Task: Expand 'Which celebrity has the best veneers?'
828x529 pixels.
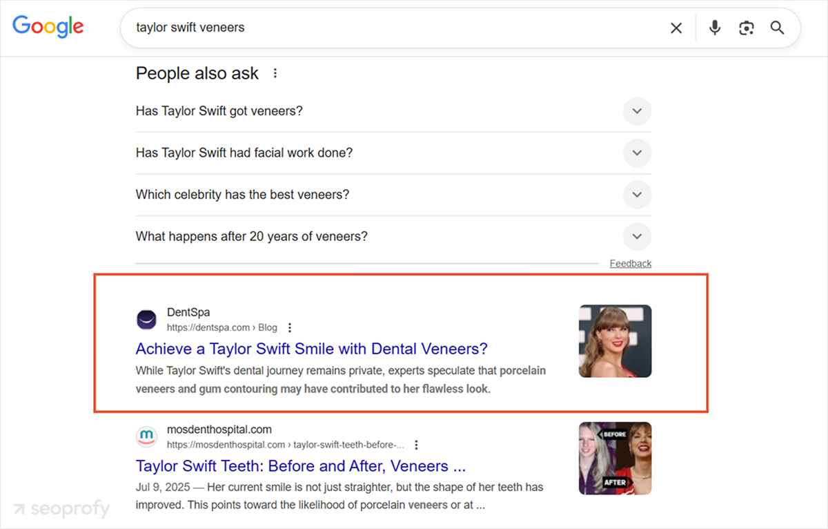Action: (637, 195)
